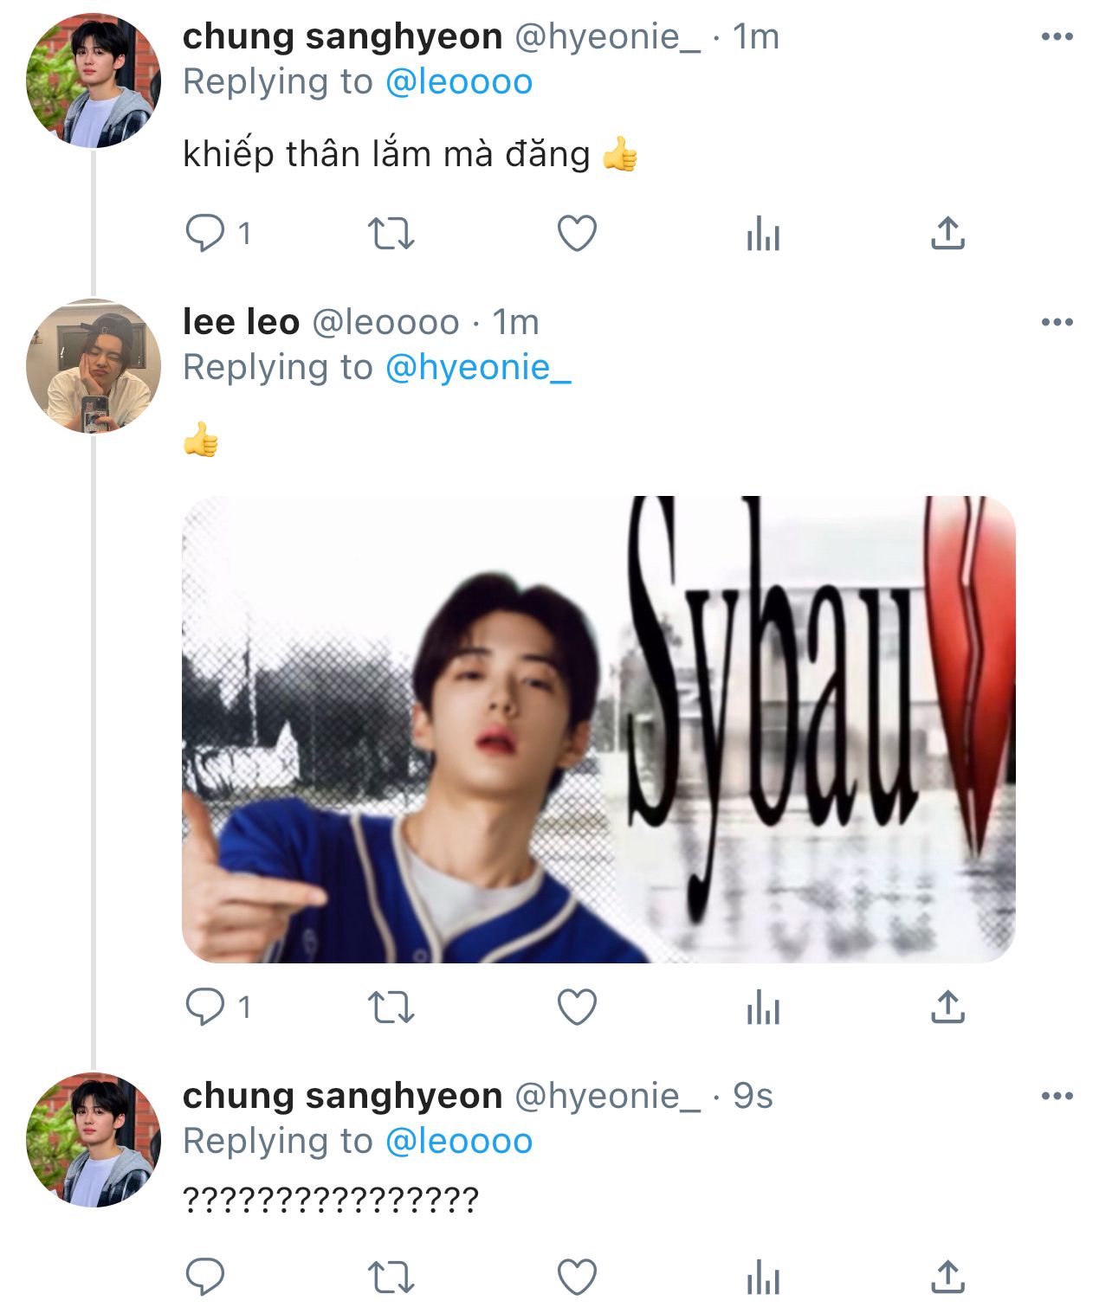Open more options on lee leo's tweet
Image resolution: width=1112 pixels, height=1307 pixels.
click(1057, 323)
